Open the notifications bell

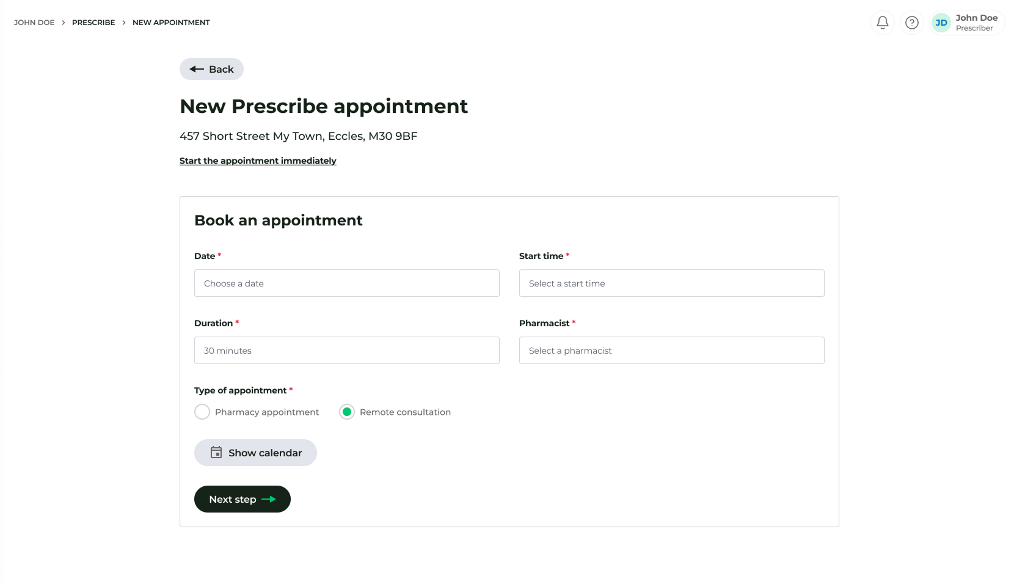pos(882,23)
